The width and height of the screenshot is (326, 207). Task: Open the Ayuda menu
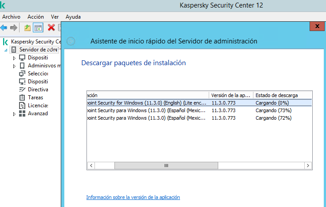pos(73,17)
